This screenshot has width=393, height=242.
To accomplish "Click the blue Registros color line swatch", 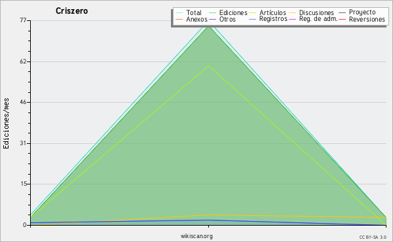I will point(252,19).
